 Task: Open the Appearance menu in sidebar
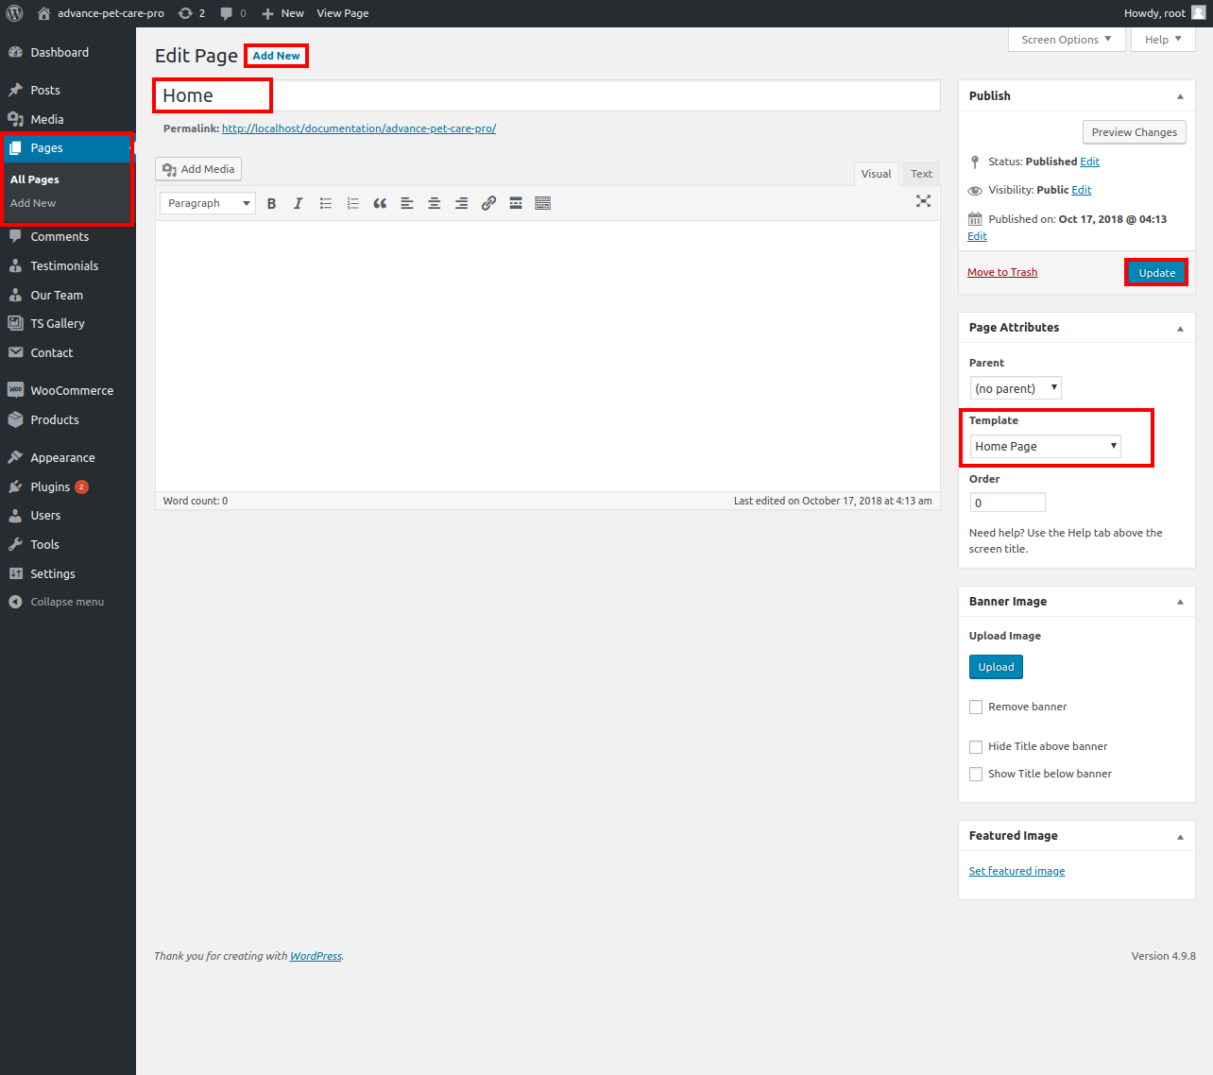click(x=62, y=458)
